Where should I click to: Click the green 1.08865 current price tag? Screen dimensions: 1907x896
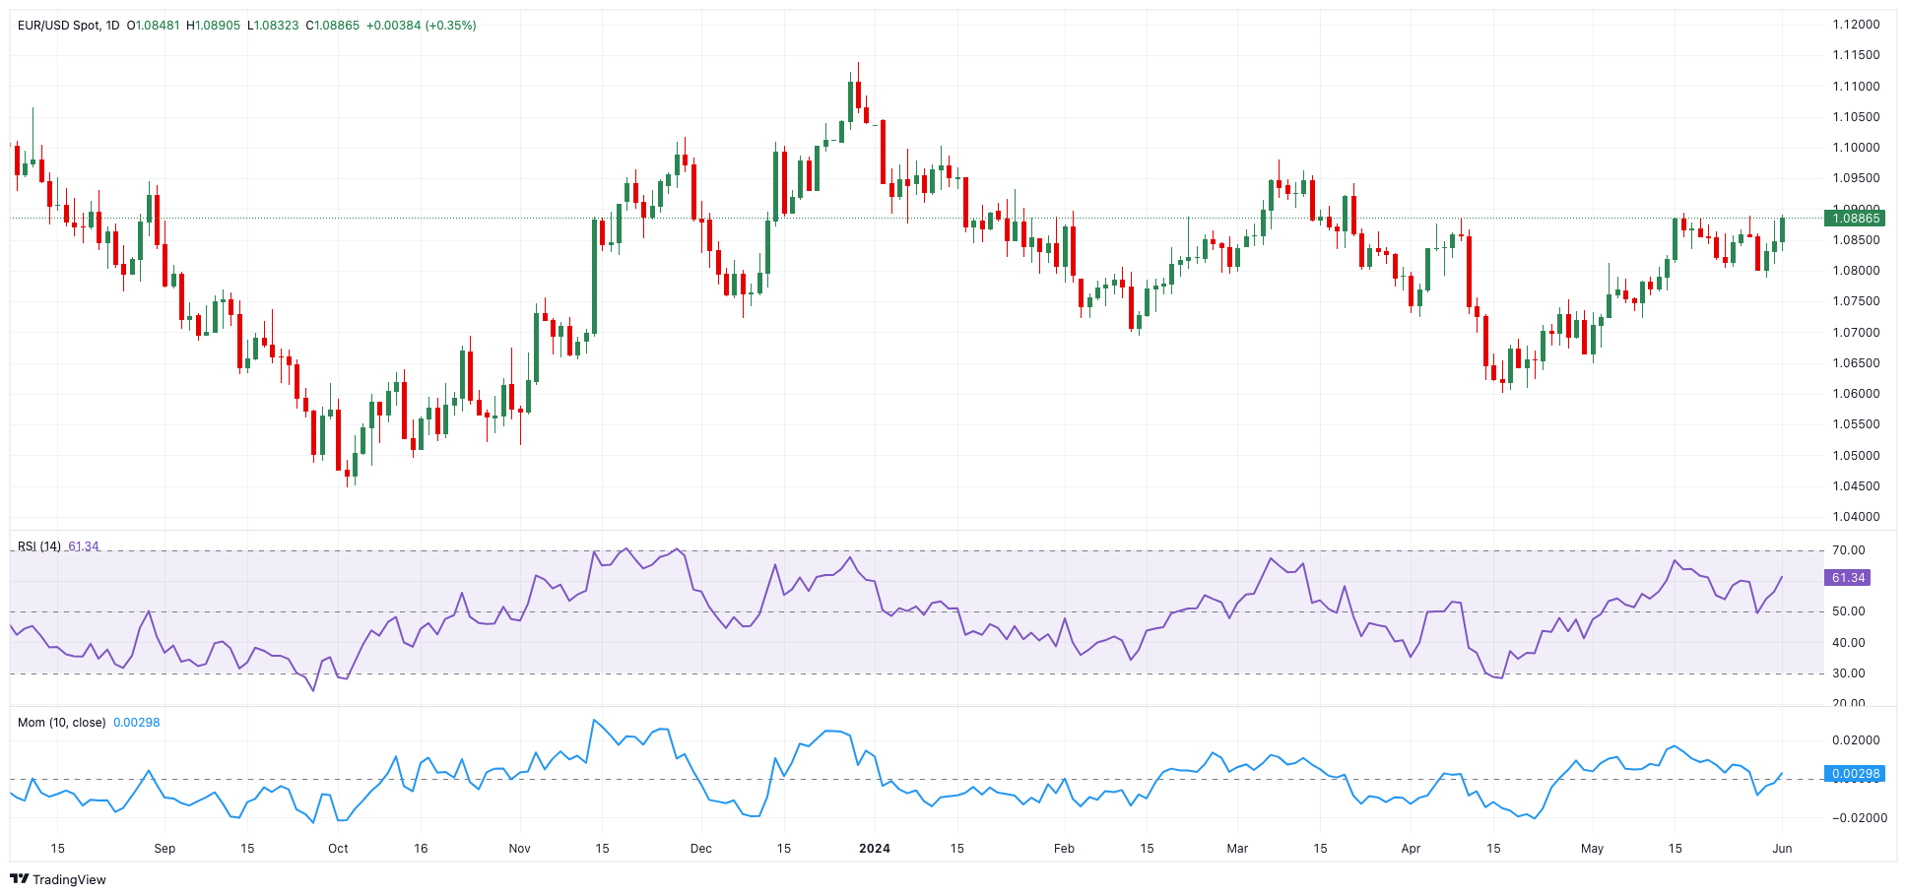tap(1855, 219)
